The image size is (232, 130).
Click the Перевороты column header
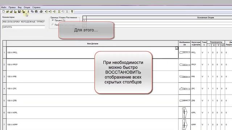click(216, 42)
